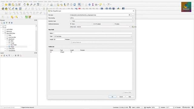Open Statistical Summary sigma icon
The width and height of the screenshot is (194, 109).
point(93,5)
